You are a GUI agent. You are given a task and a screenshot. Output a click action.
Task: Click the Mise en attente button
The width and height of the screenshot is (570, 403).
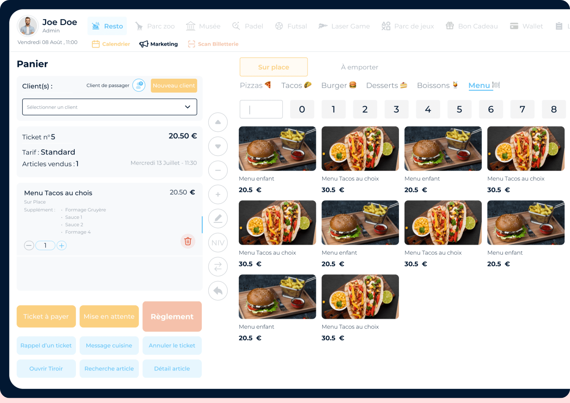(109, 316)
